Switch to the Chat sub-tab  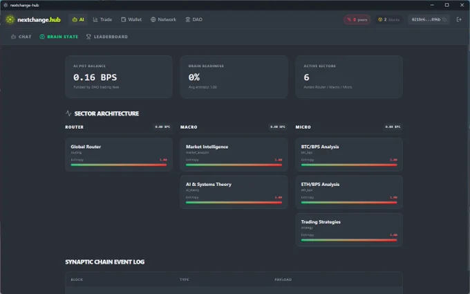[x=21, y=37]
